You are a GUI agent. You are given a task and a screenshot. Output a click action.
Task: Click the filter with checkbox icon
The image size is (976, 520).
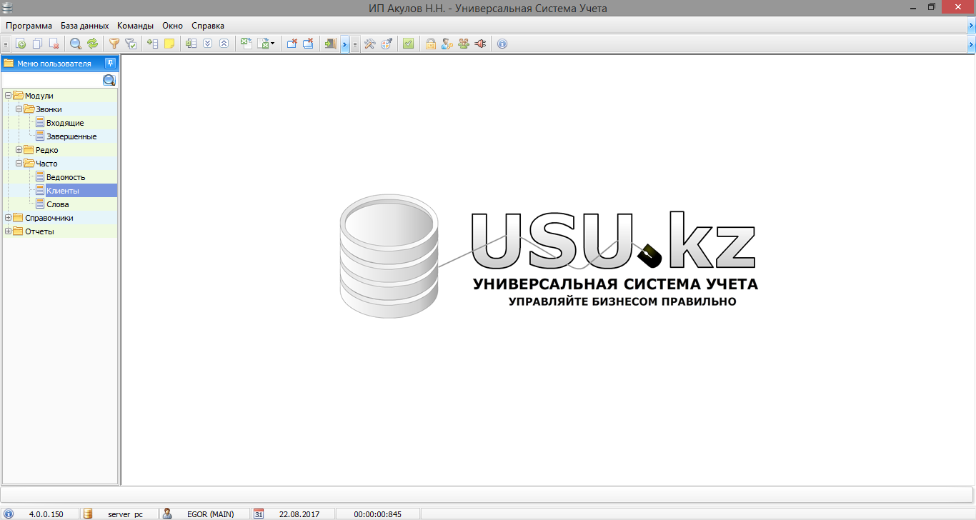tap(131, 44)
